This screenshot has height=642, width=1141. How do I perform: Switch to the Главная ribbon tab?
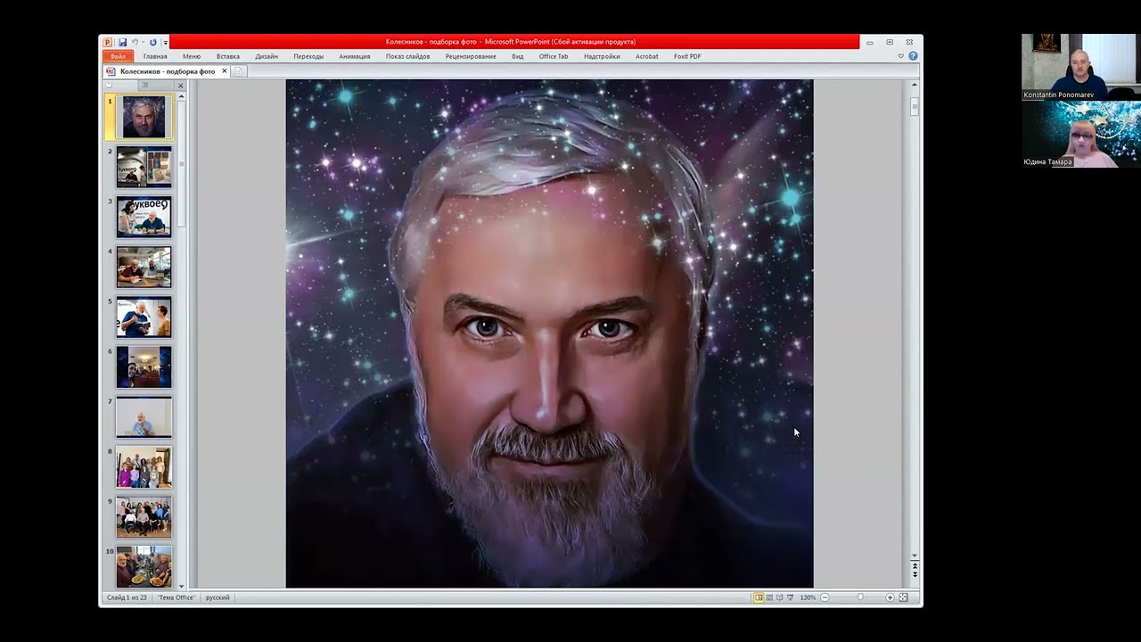point(155,56)
